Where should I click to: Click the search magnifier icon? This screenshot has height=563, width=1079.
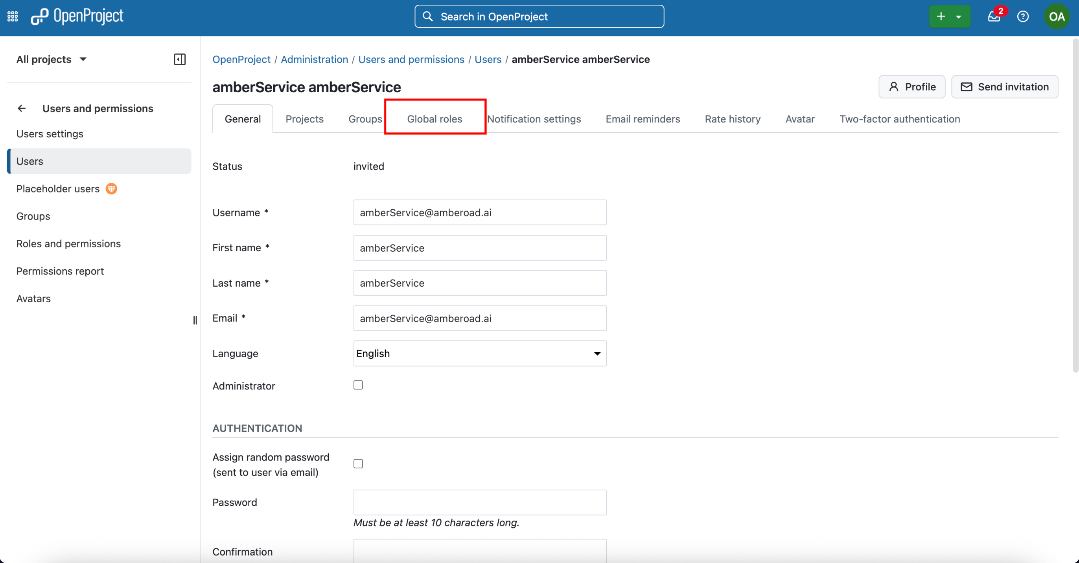[x=427, y=16]
